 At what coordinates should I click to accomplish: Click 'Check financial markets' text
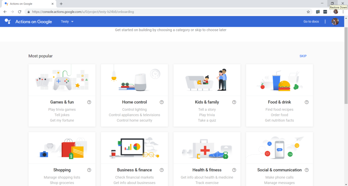[x=134, y=177]
